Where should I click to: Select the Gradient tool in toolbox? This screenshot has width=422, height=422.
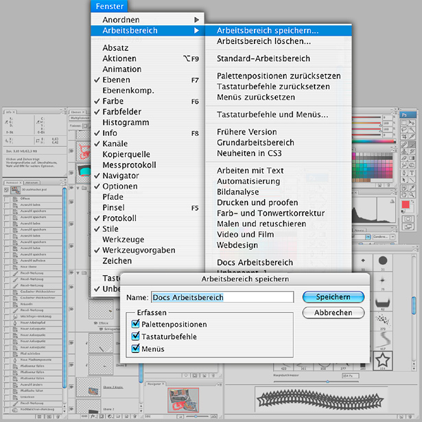point(412,158)
